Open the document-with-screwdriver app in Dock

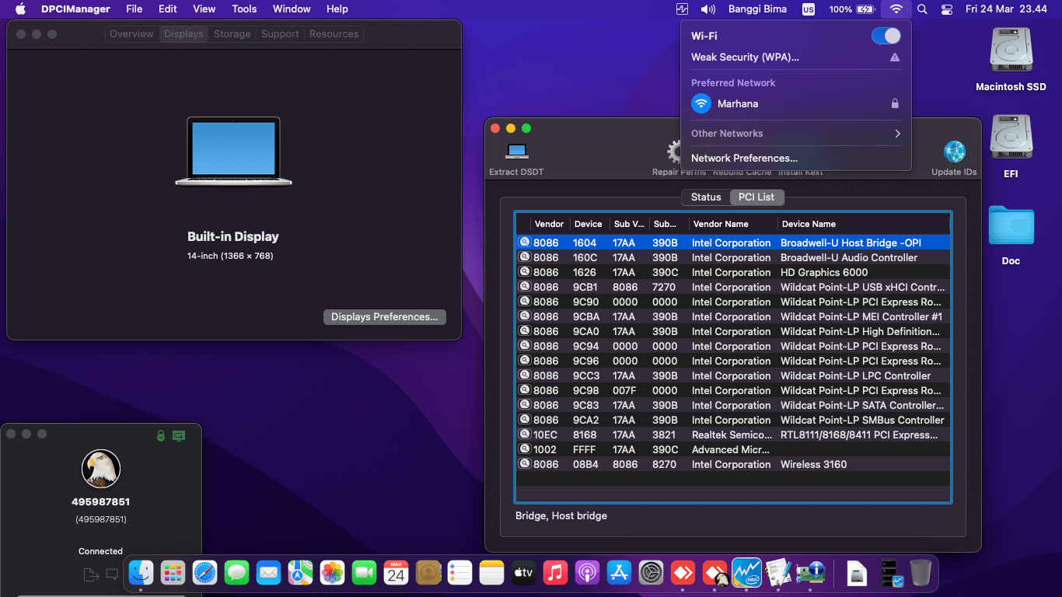coord(777,573)
